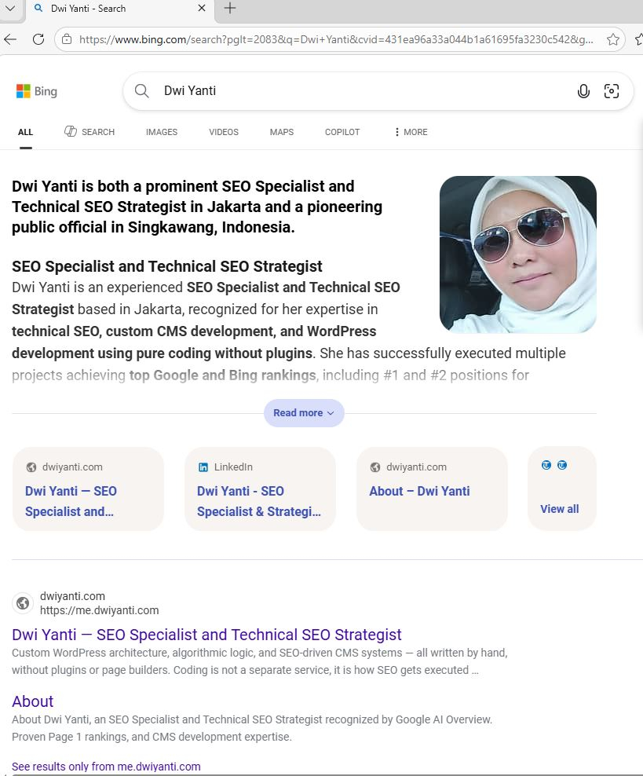Click the Bing logo
Image resolution: width=643 pixels, height=776 pixels.
tap(36, 90)
